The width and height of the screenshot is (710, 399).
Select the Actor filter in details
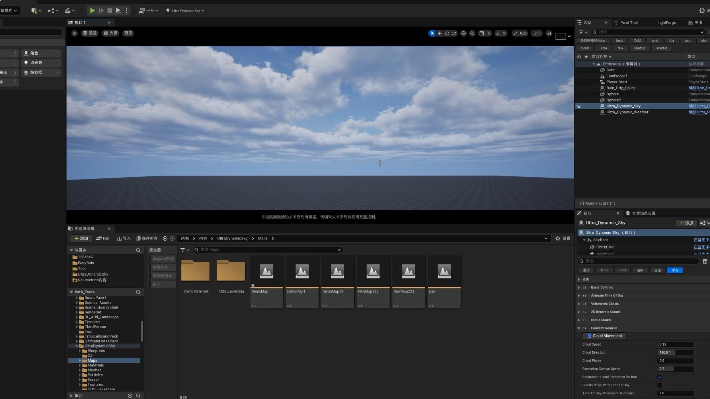click(x=604, y=270)
